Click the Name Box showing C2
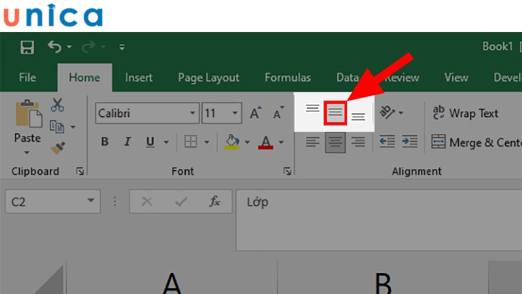522x294 pixels. [x=53, y=202]
